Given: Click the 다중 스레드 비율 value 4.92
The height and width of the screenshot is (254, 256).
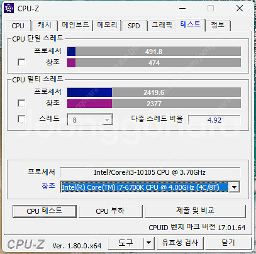Looking at the screenshot, I should coord(214,120).
